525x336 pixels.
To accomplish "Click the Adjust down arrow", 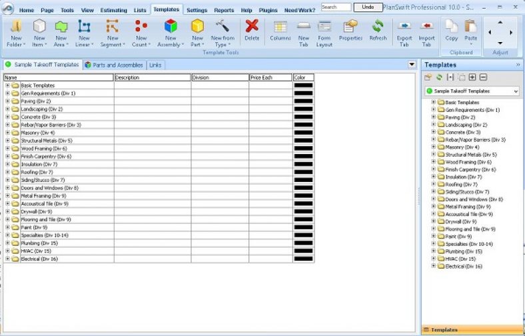I will (x=500, y=43).
